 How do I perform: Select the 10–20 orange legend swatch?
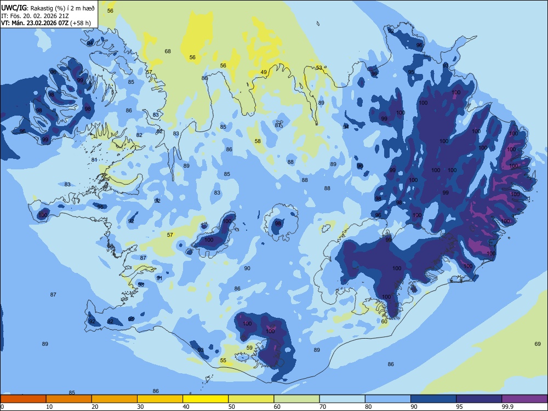pos(69,399)
